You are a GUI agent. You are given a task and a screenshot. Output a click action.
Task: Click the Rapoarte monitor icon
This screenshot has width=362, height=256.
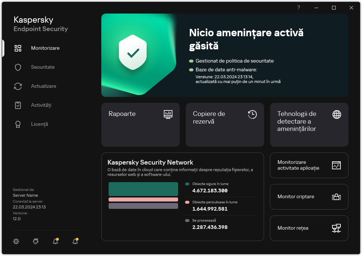coord(168,114)
